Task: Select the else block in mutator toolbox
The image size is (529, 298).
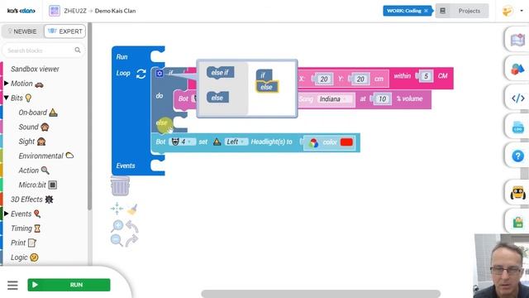Action: 217,98
